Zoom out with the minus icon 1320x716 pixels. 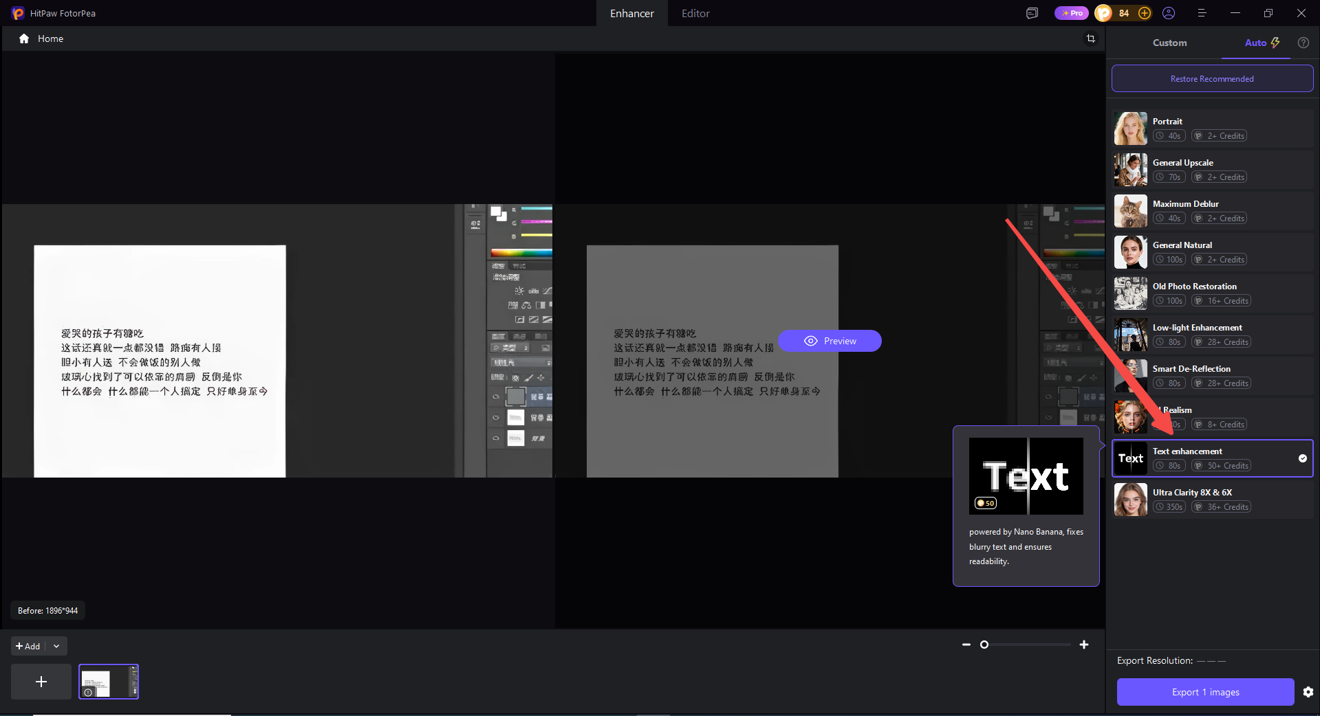[x=966, y=645]
